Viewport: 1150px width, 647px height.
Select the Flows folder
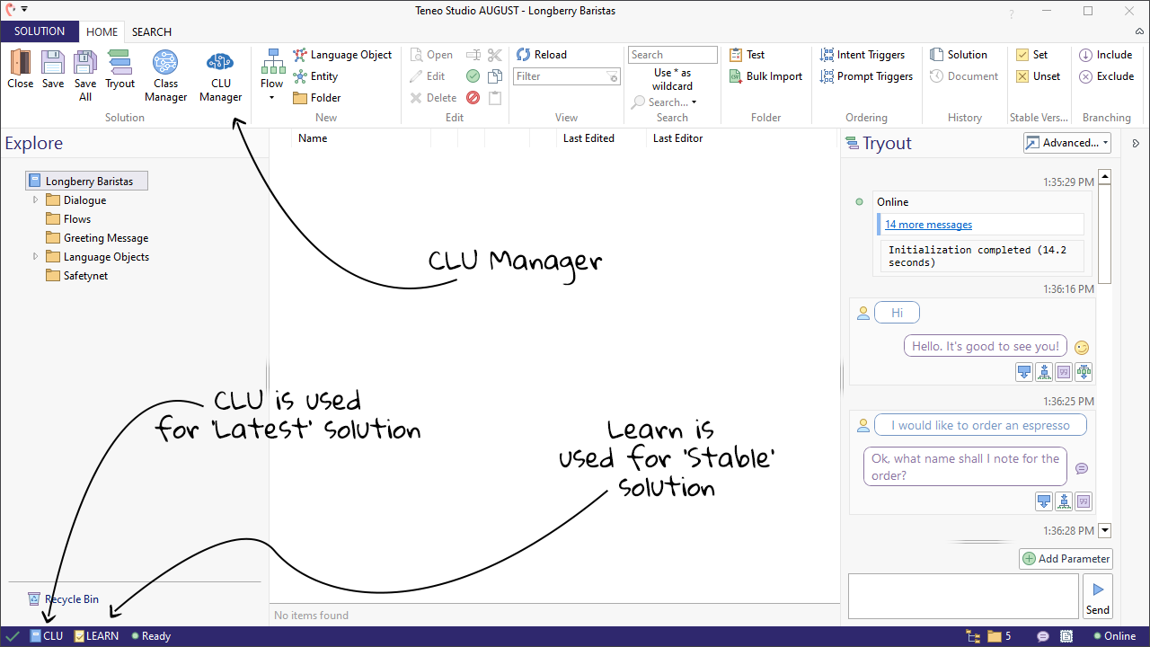click(68, 219)
